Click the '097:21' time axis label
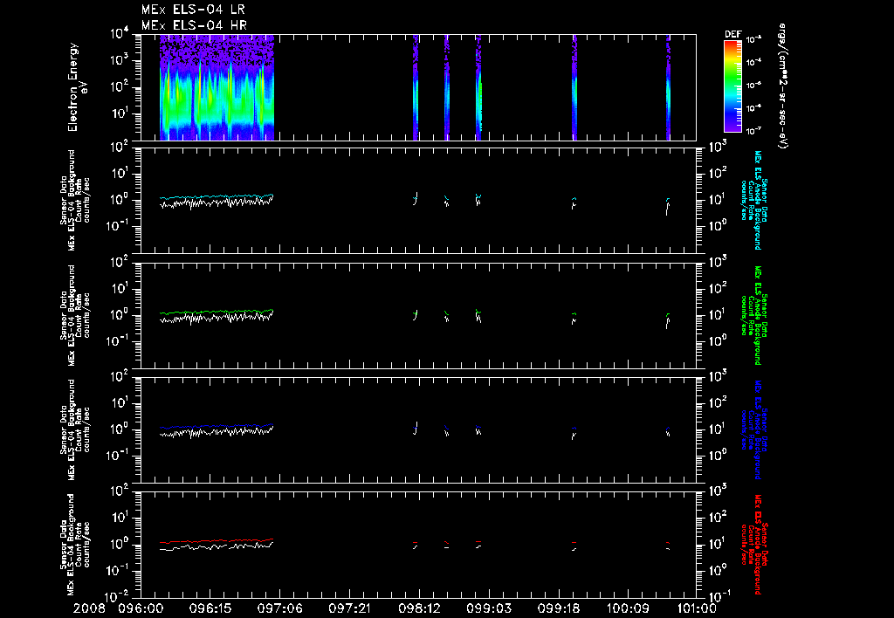Screen dimensions: 894x618 tap(349, 609)
